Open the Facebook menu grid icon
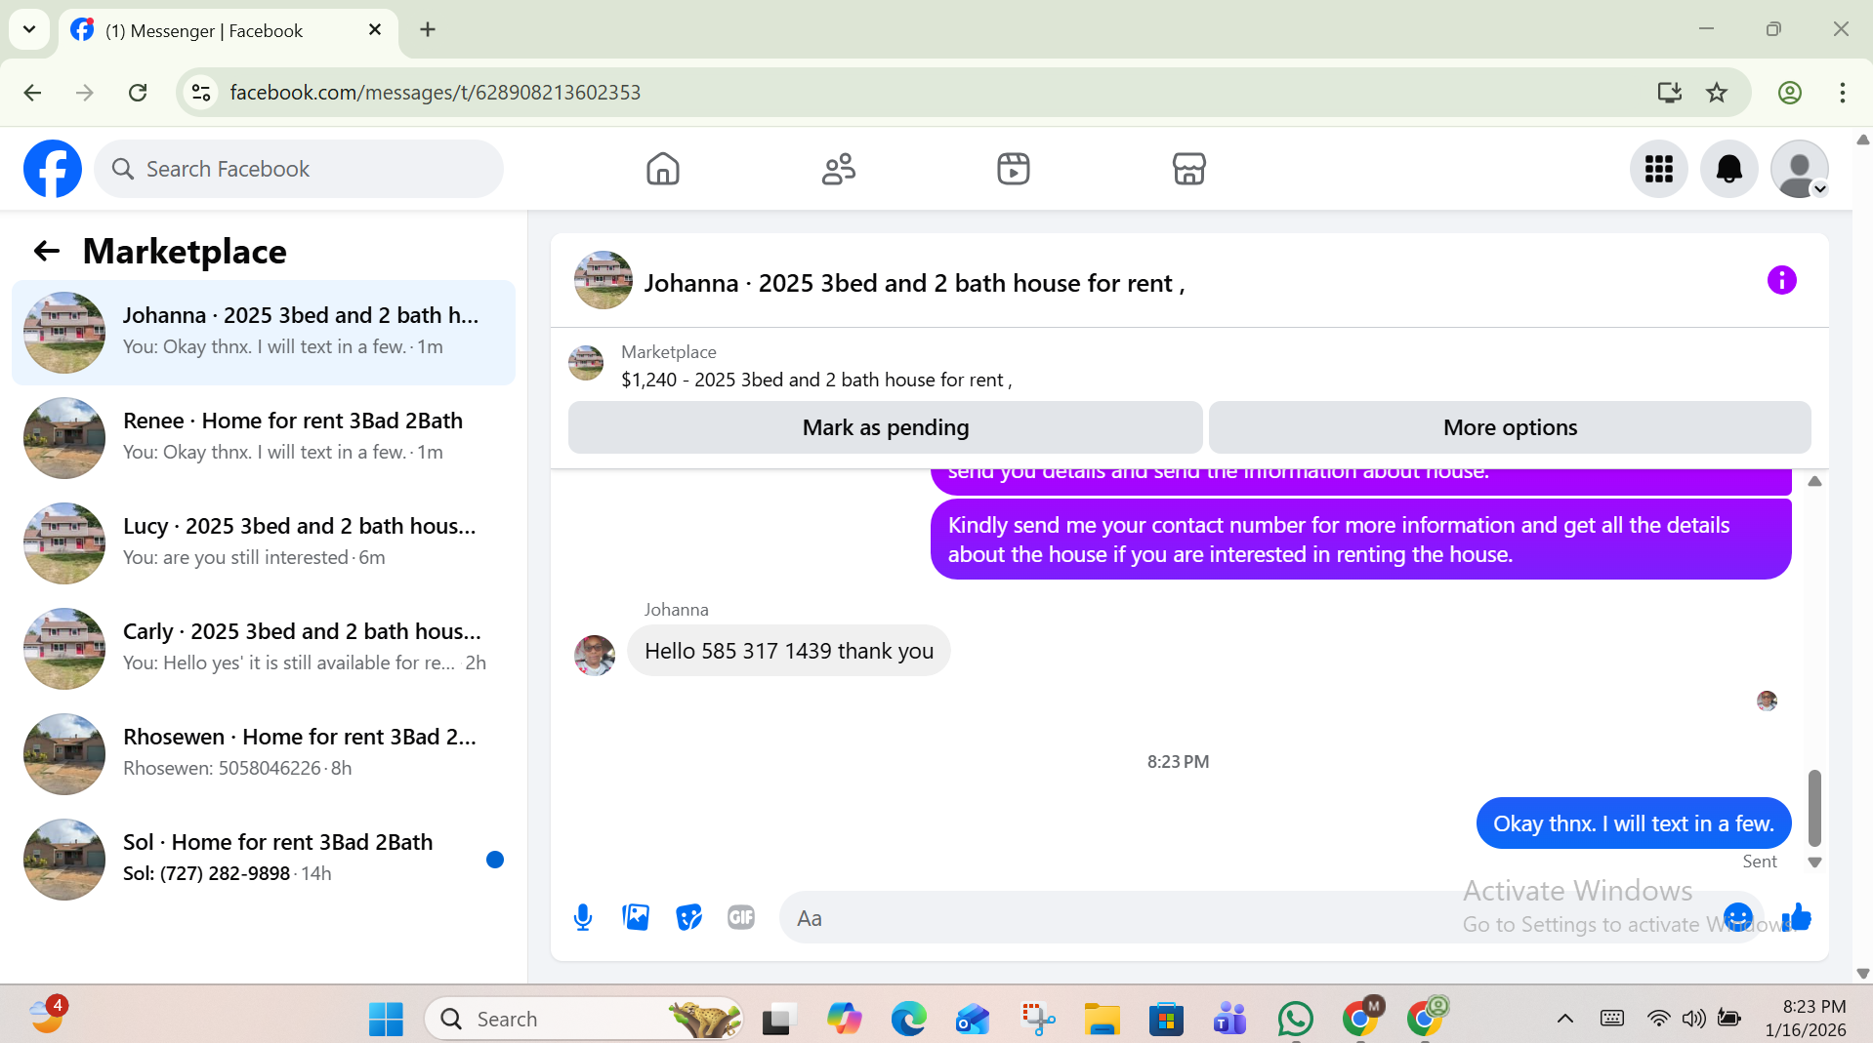 pos(1658,169)
